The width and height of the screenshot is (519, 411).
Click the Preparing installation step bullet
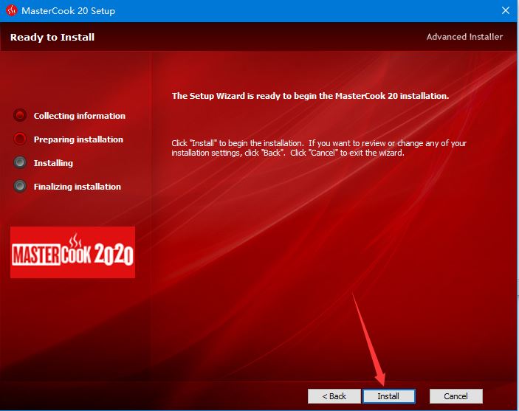click(20, 139)
